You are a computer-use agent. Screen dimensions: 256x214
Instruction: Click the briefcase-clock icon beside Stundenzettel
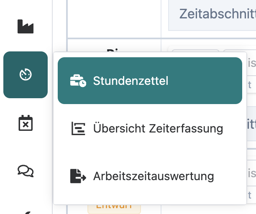pyautogui.click(x=78, y=81)
